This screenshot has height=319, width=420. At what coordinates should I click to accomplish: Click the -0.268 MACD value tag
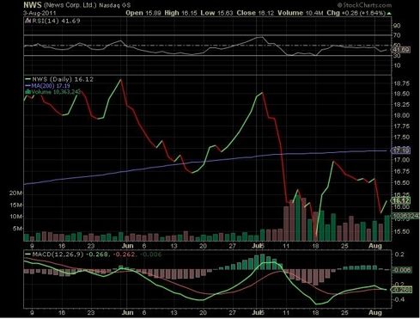(401, 290)
